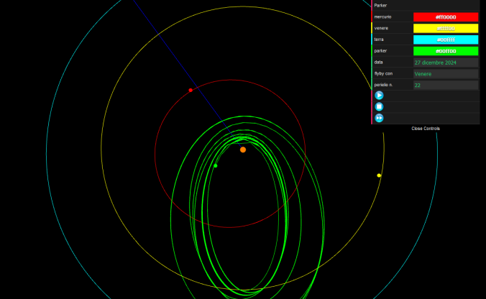Image resolution: width=486 pixels, height=299 pixels.
Task: Open the venere yellow color swatch
Action: [446, 29]
